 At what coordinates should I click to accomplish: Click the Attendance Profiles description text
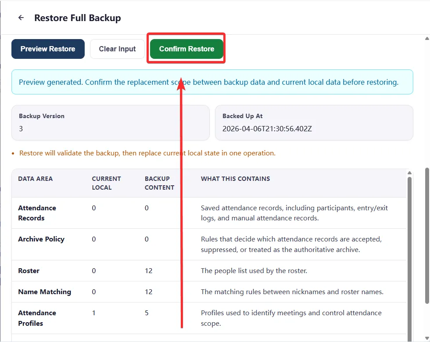coord(291,318)
